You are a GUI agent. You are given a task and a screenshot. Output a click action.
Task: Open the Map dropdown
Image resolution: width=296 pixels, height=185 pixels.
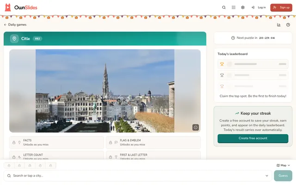tap(283, 166)
